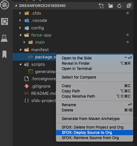Choose Copy Path menu entry
137x146 pixels.
(95, 91)
